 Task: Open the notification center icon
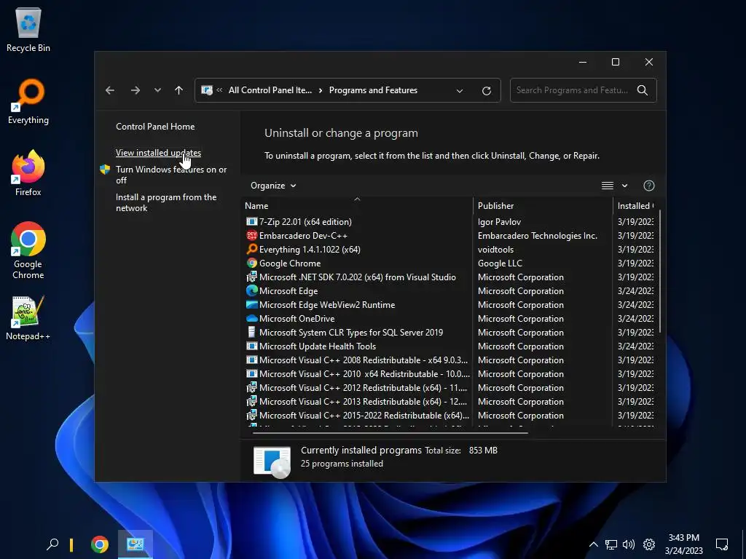[x=722, y=544]
